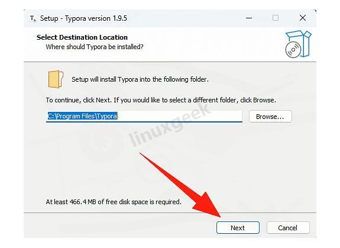Continue installation with the Next button

point(238,228)
